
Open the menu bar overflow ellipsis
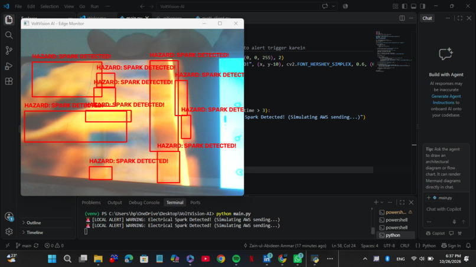coord(107,6)
